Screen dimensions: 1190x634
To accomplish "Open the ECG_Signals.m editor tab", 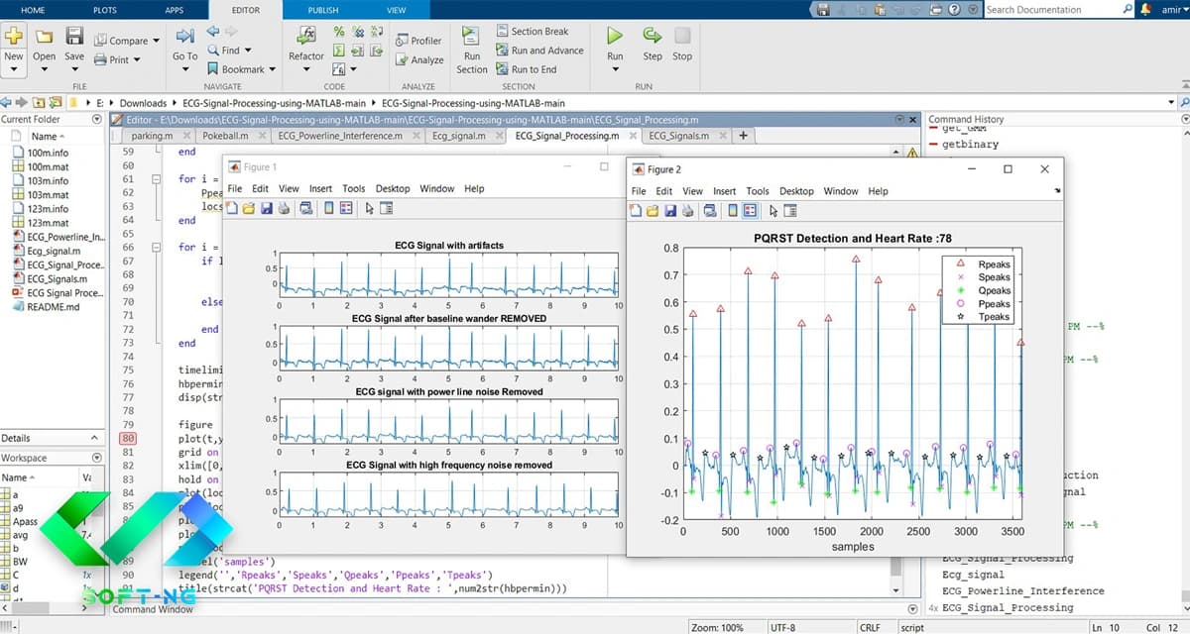I will pyautogui.click(x=678, y=136).
